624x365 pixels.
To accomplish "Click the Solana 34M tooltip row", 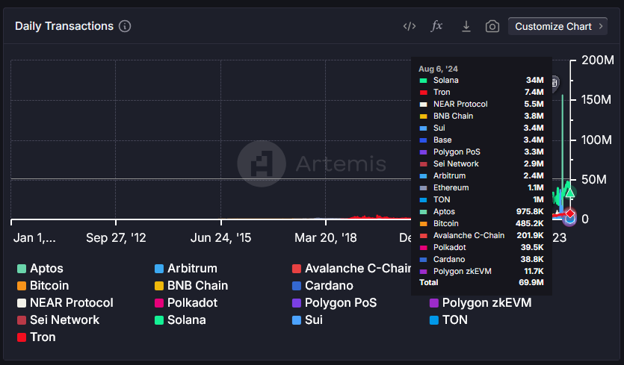I will [x=481, y=81].
